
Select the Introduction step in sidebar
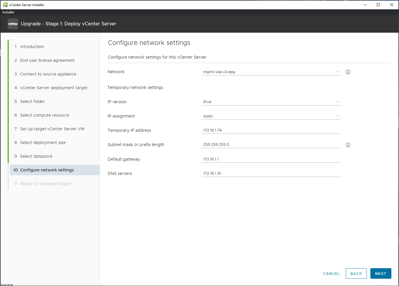(32, 46)
